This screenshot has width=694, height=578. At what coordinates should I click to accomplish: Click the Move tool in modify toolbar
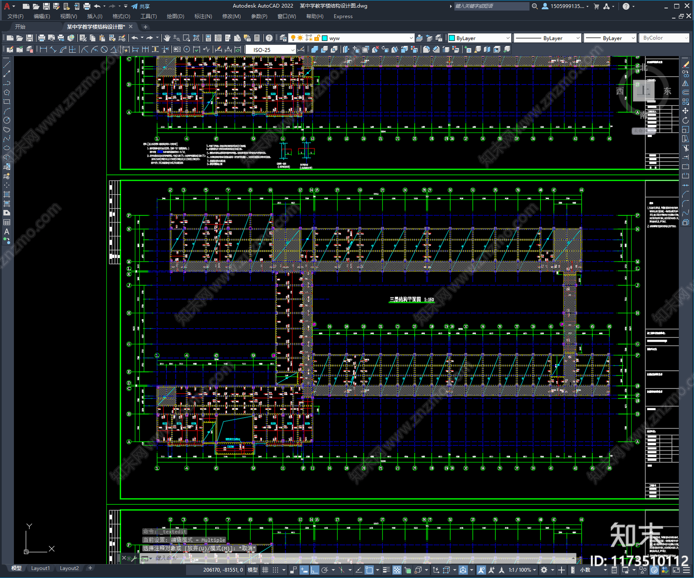pyautogui.click(x=685, y=111)
